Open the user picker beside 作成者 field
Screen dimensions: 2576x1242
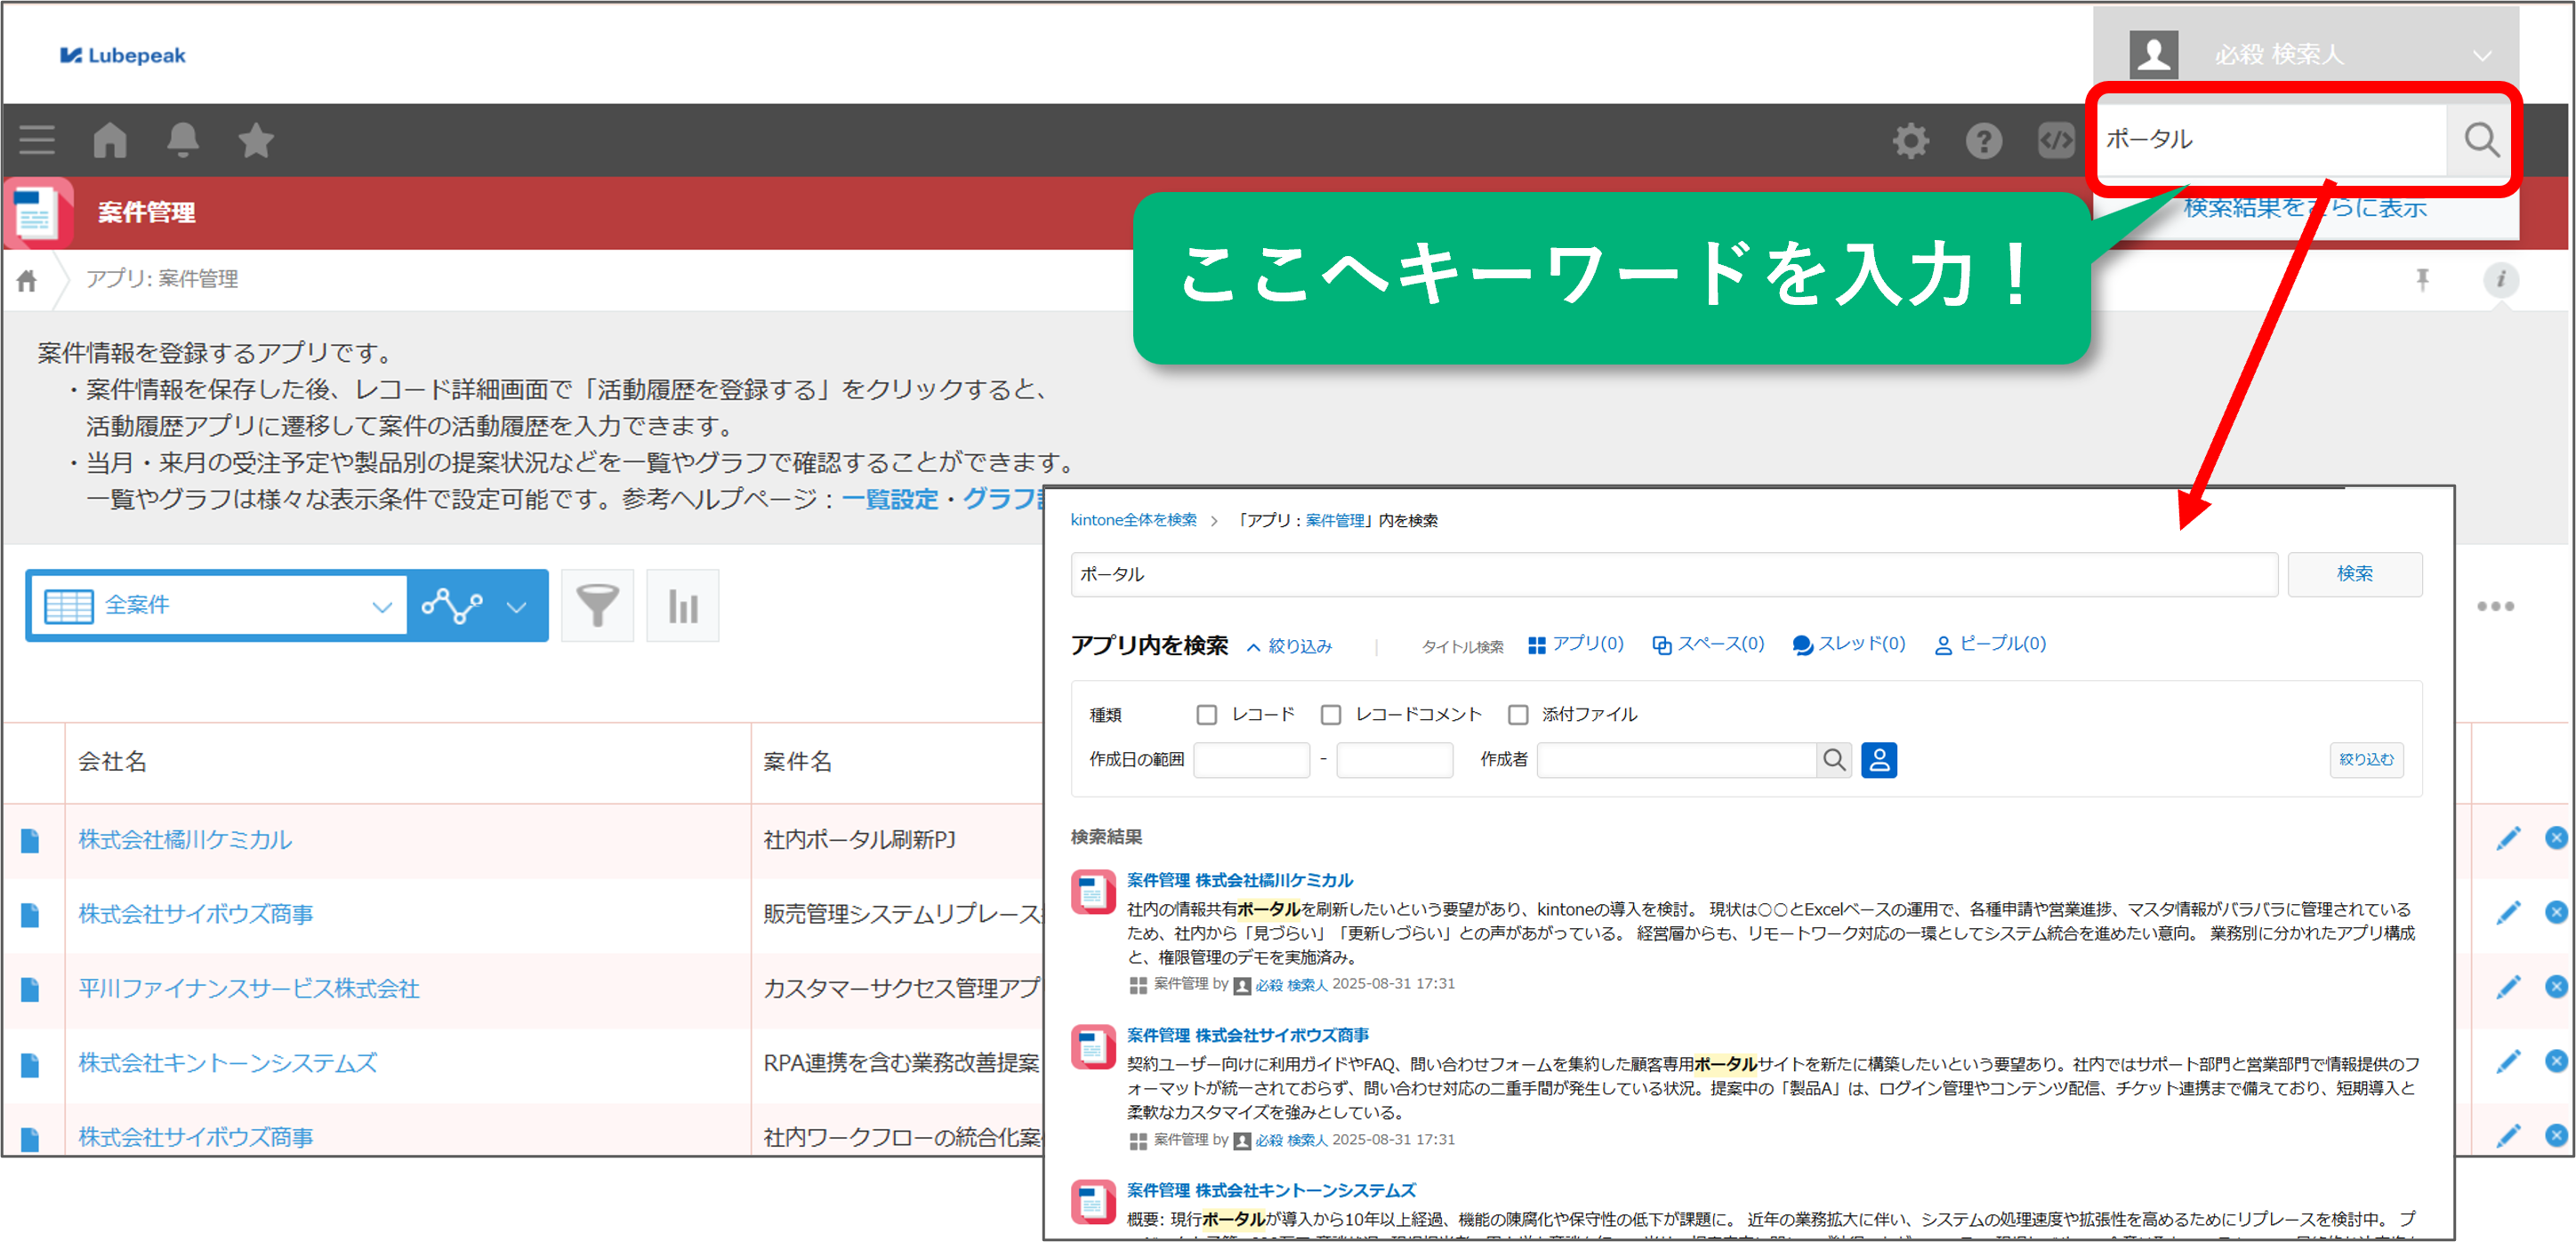click(1880, 759)
